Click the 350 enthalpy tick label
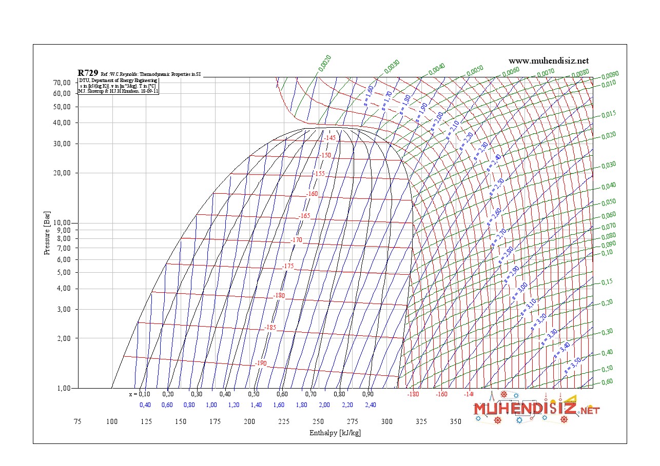660x466 pixels. [455, 421]
